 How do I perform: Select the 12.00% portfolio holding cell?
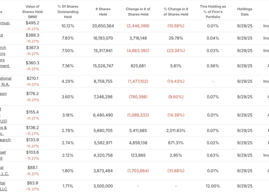coord(213,186)
